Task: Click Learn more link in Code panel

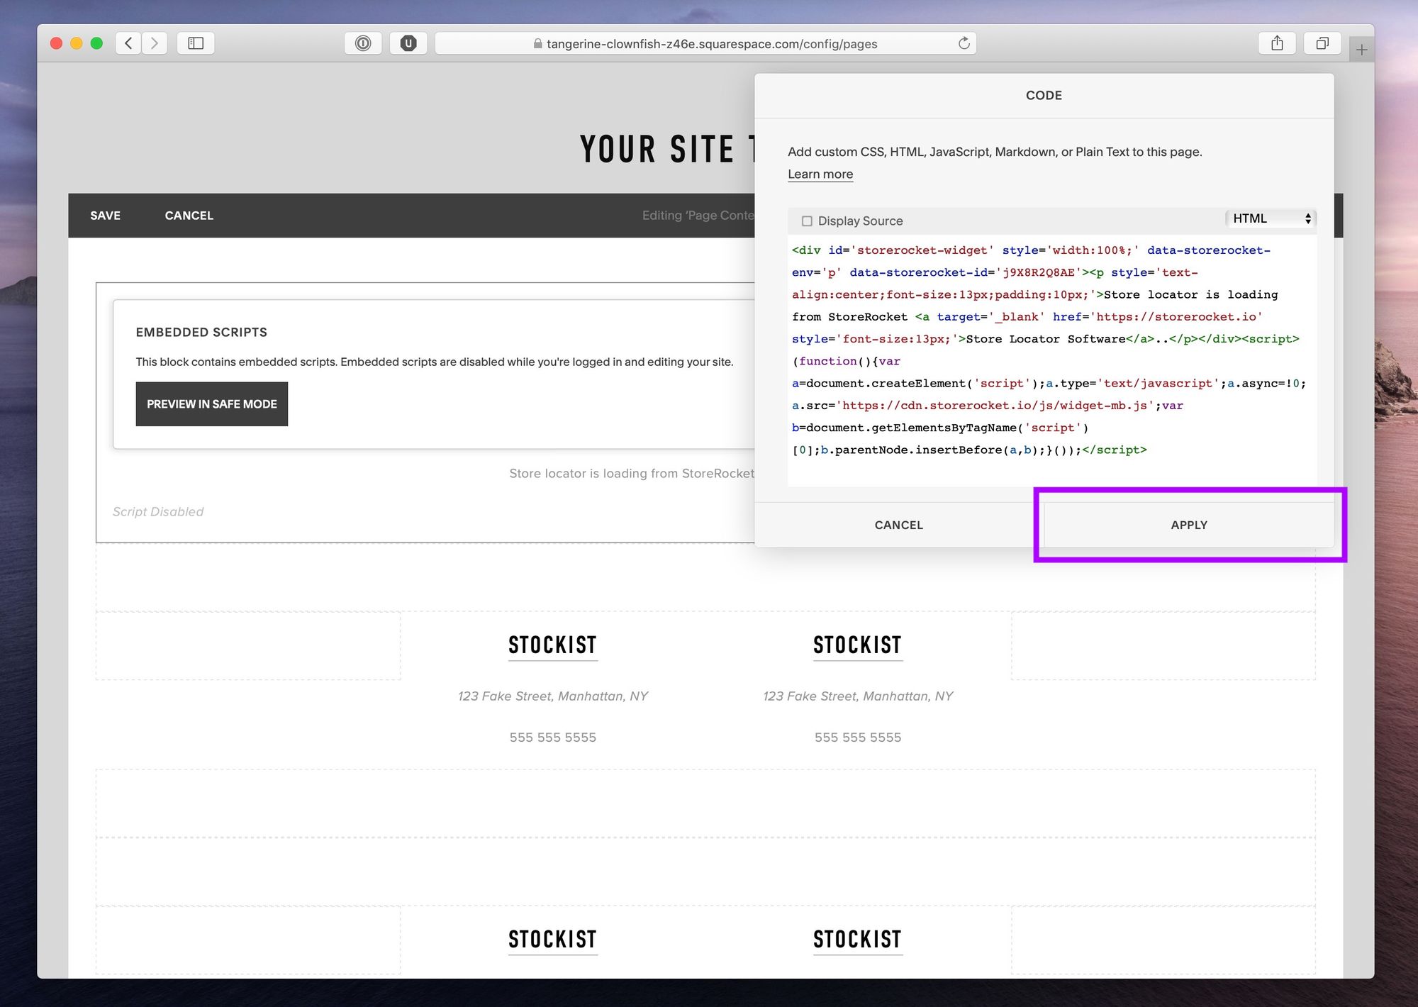Action: pos(820,174)
